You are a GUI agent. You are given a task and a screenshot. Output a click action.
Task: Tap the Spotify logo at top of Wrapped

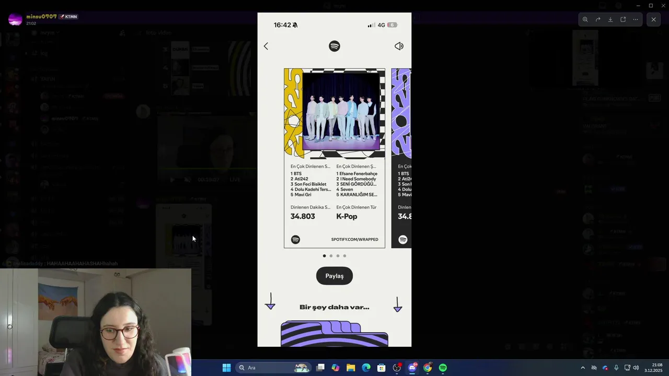[334, 46]
